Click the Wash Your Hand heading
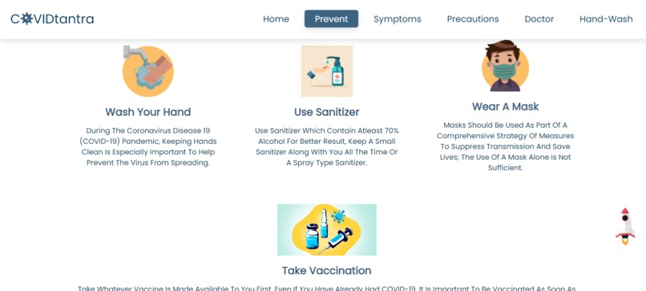The image size is (646, 291). point(148,112)
